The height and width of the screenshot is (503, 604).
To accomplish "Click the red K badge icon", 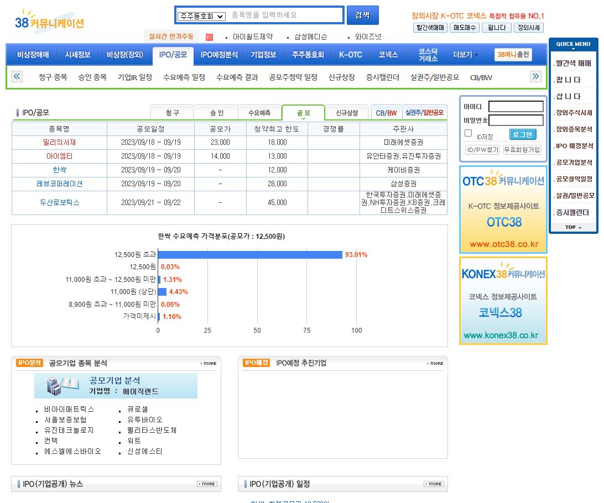I will point(209,37).
